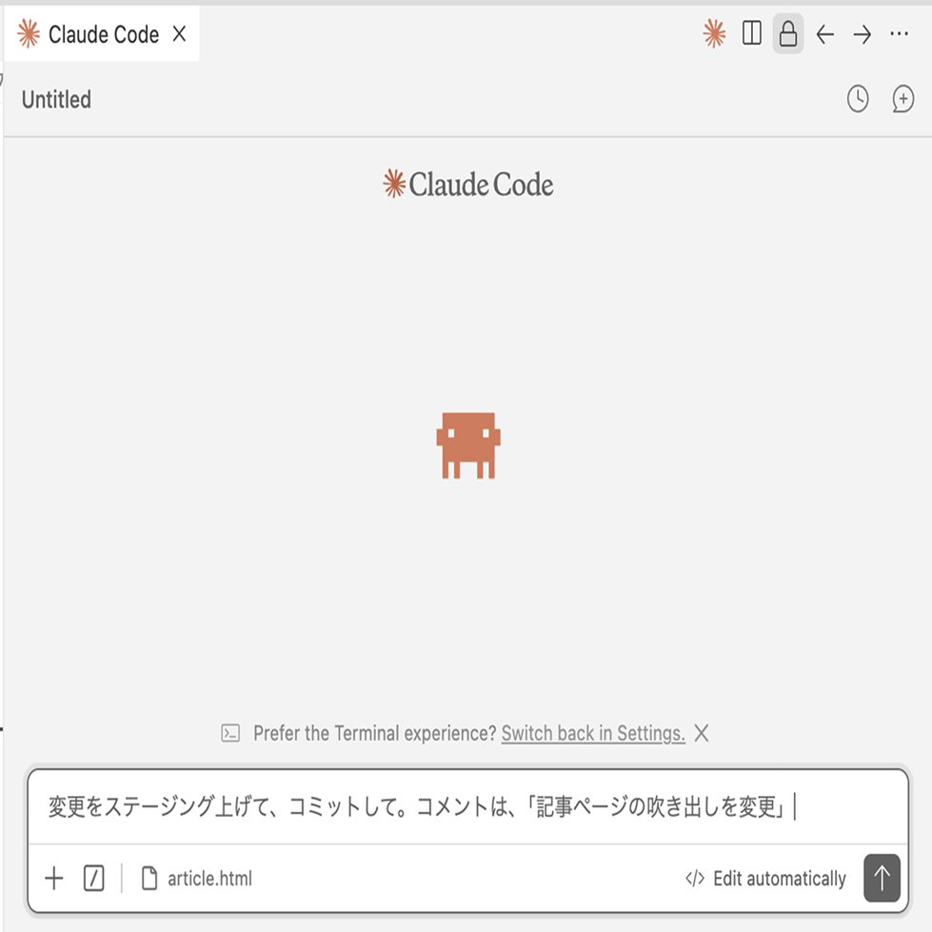Screen dimensions: 932x932
Task: Focus the Japanese prompt text input
Action: (467, 806)
